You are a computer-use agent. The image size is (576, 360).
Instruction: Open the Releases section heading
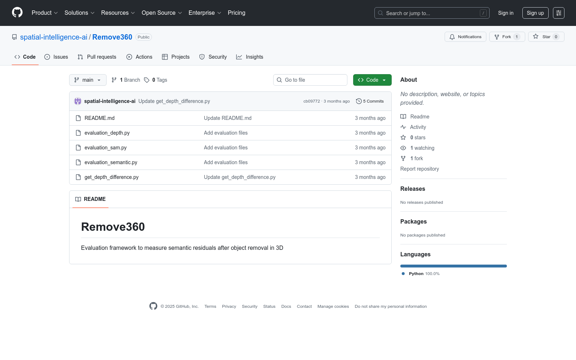coord(413,189)
